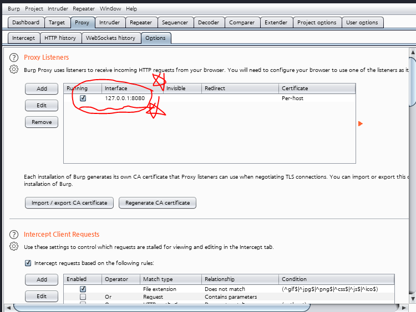Viewport: 416px width, 312px height.
Task: Open the Project menu
Action: click(x=34, y=9)
